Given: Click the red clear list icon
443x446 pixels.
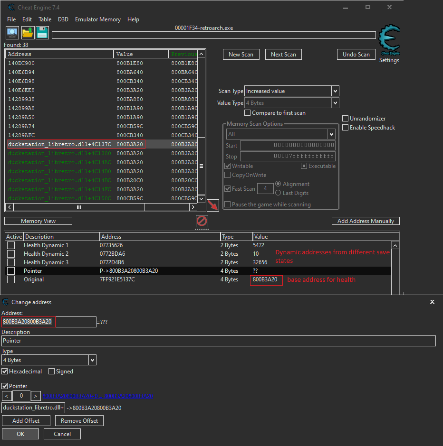Looking at the screenshot, I should pos(202,221).
